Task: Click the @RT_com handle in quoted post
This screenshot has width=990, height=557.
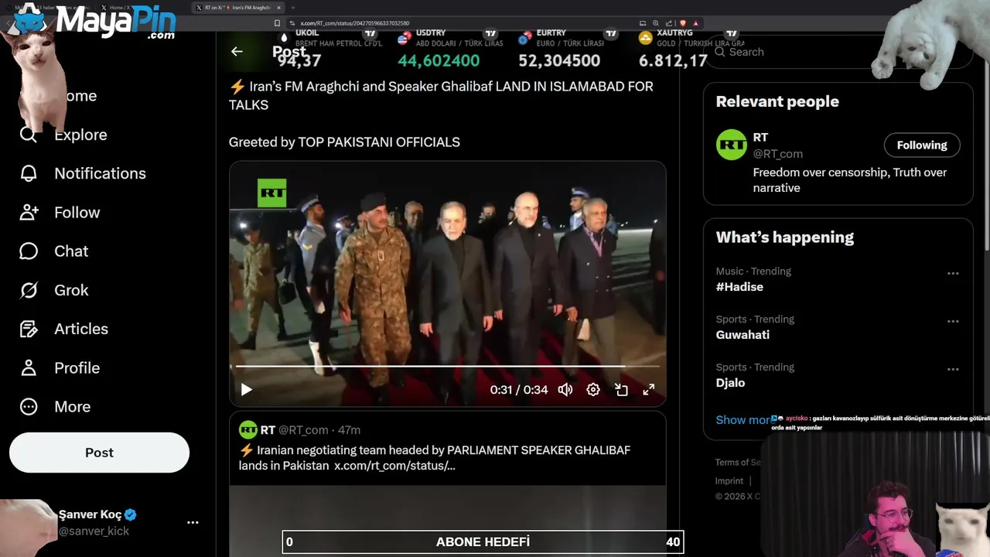Action: point(303,430)
